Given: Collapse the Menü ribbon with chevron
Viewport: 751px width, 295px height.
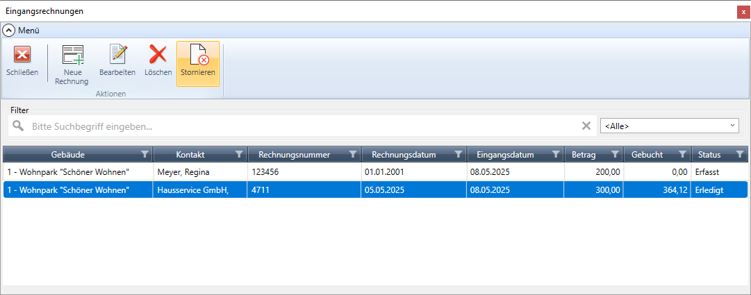Looking at the screenshot, I should click(x=9, y=31).
